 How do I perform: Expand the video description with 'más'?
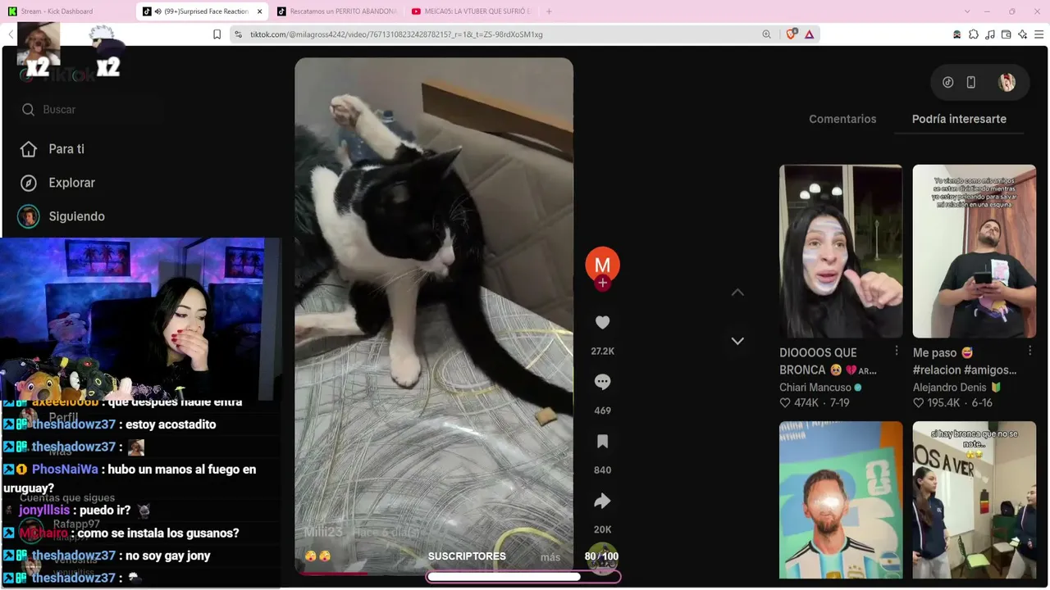tap(550, 557)
